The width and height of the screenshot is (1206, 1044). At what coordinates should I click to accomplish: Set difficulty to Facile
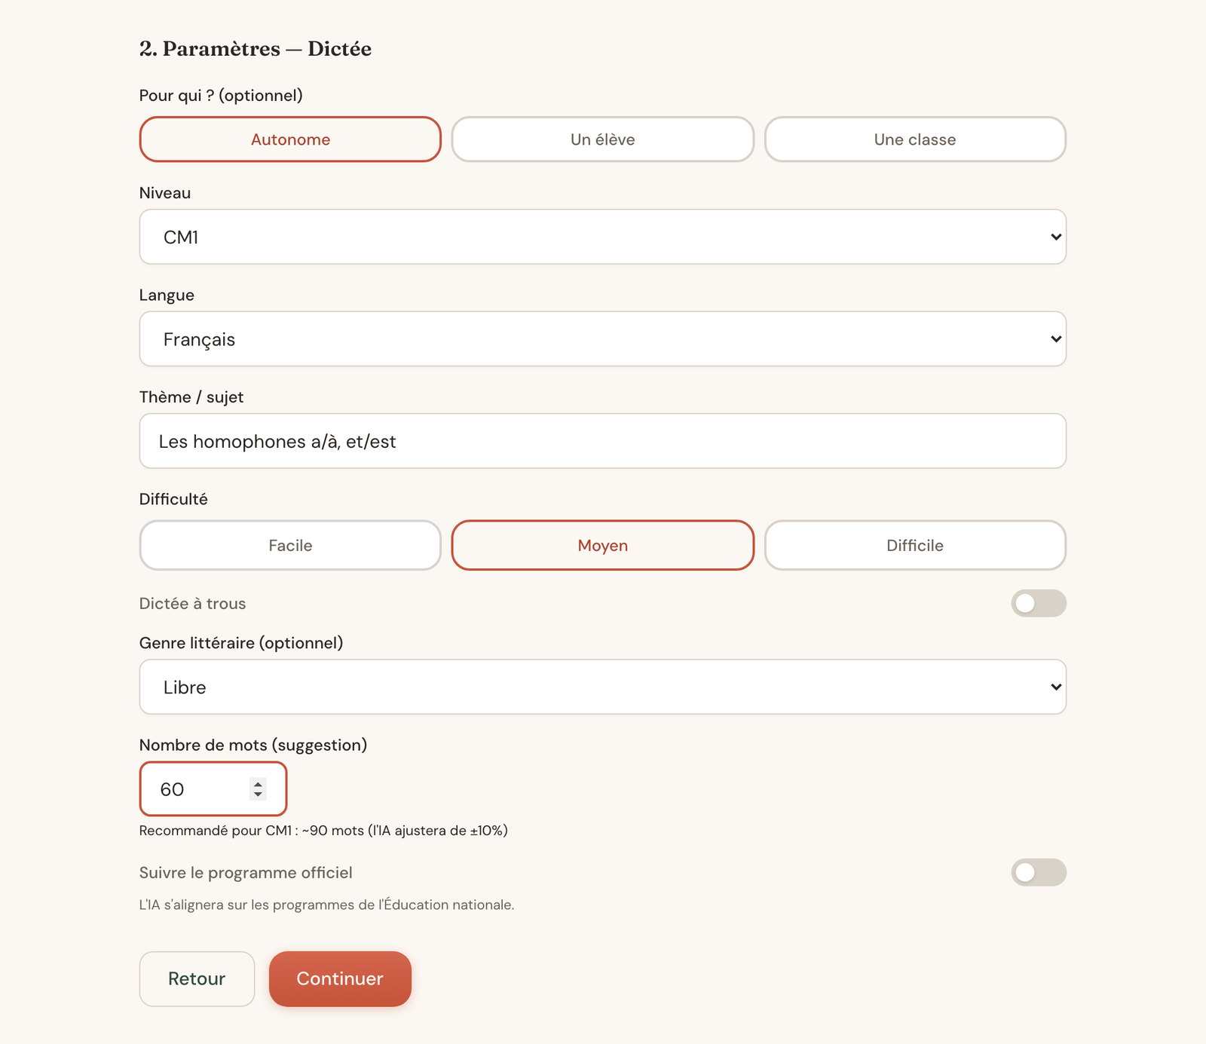point(290,545)
